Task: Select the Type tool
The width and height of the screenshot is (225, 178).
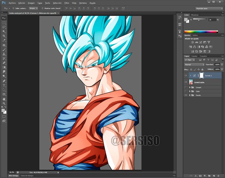Action: point(4,86)
